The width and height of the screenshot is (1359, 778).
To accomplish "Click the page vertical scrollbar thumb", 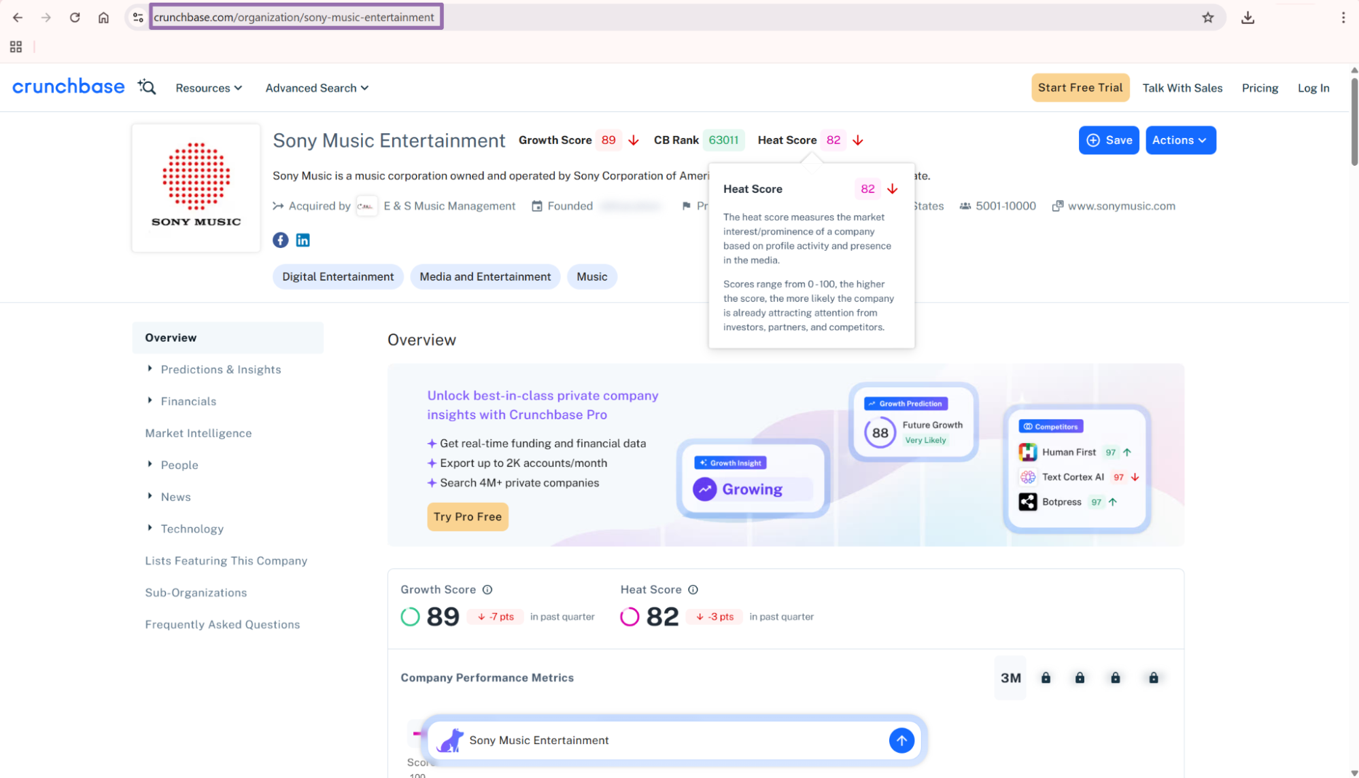I will tap(1354, 121).
